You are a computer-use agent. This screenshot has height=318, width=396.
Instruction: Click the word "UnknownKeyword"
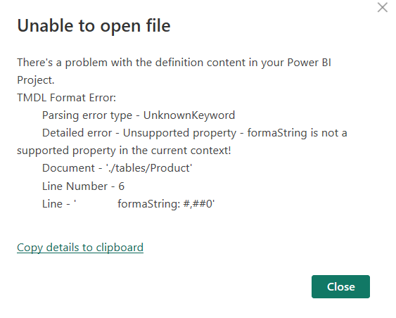tap(189, 115)
